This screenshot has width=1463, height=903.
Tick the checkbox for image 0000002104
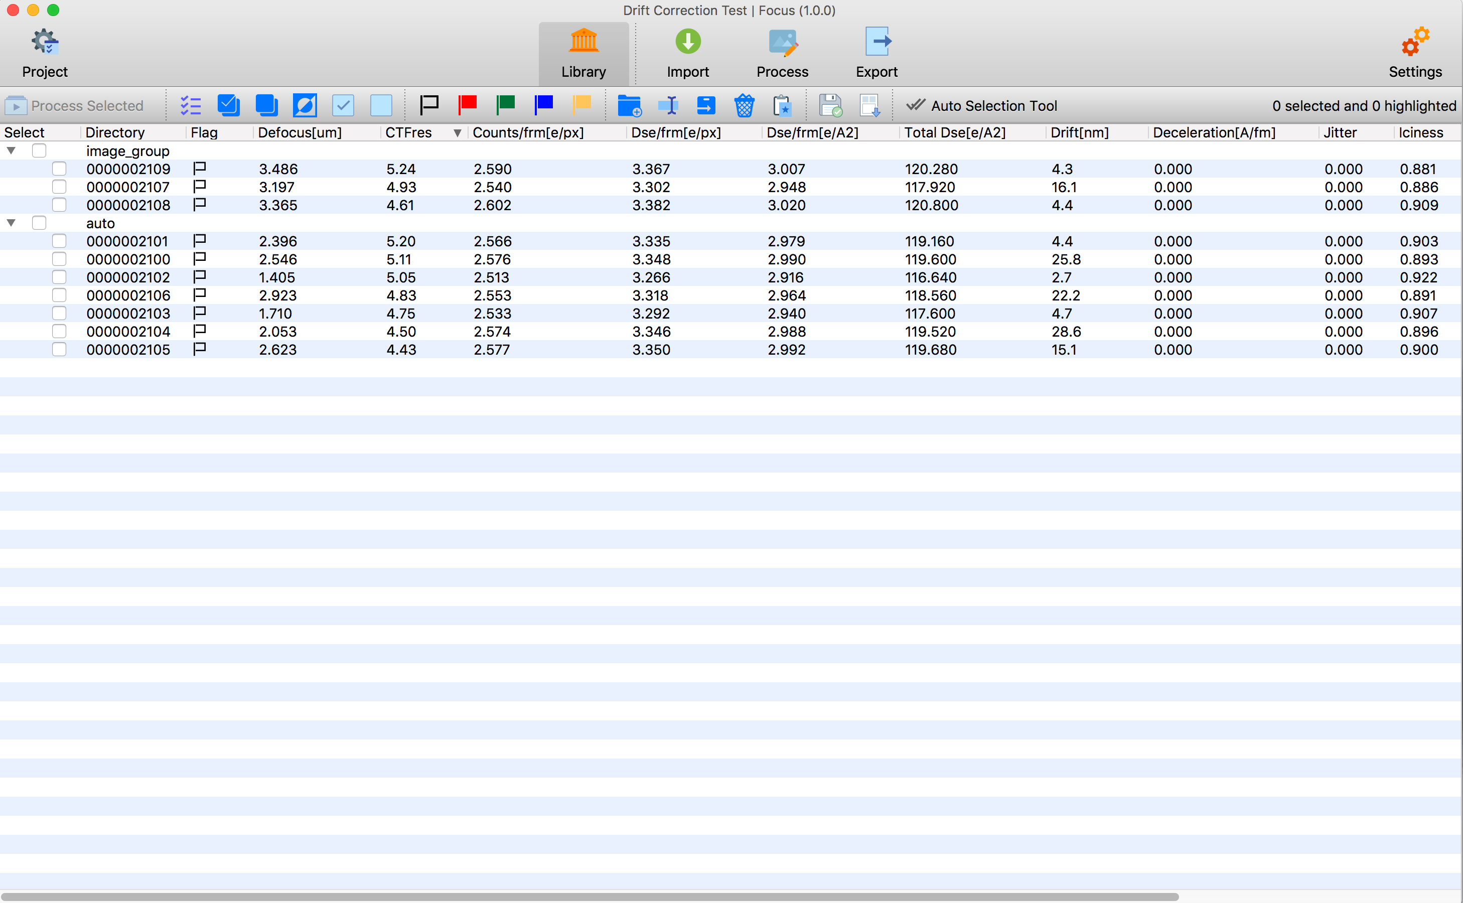point(59,332)
